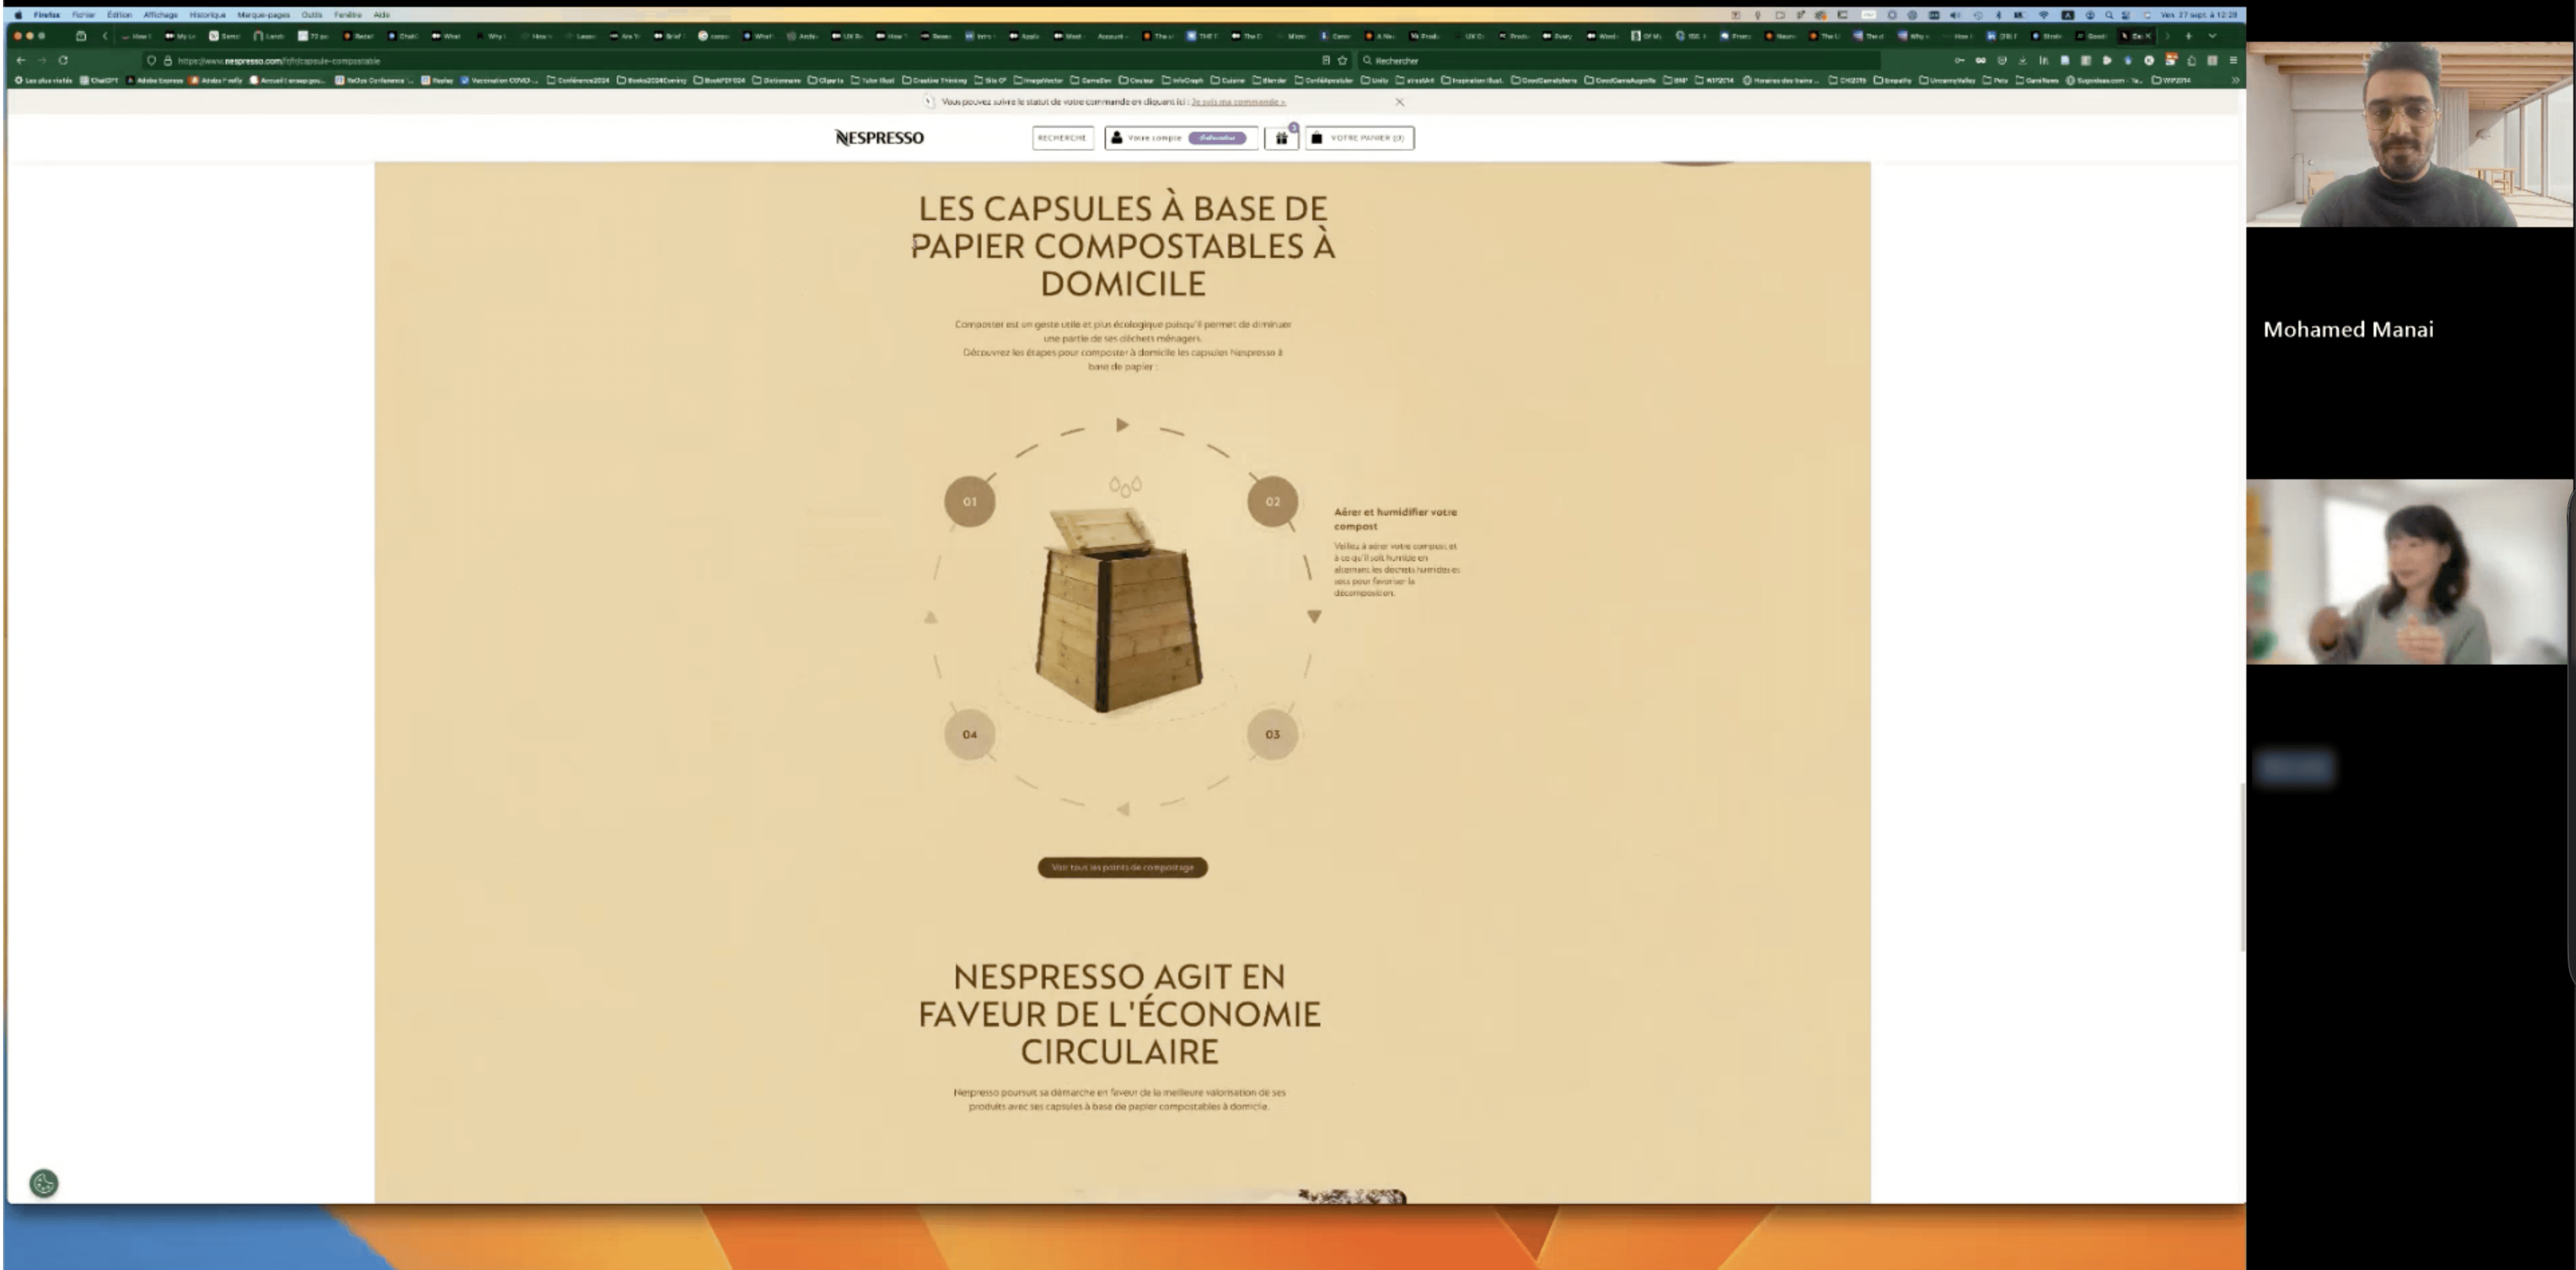Open the Conférence2024 bookmarks folder
Image resolution: width=2576 pixels, height=1270 pixels.
[x=578, y=80]
